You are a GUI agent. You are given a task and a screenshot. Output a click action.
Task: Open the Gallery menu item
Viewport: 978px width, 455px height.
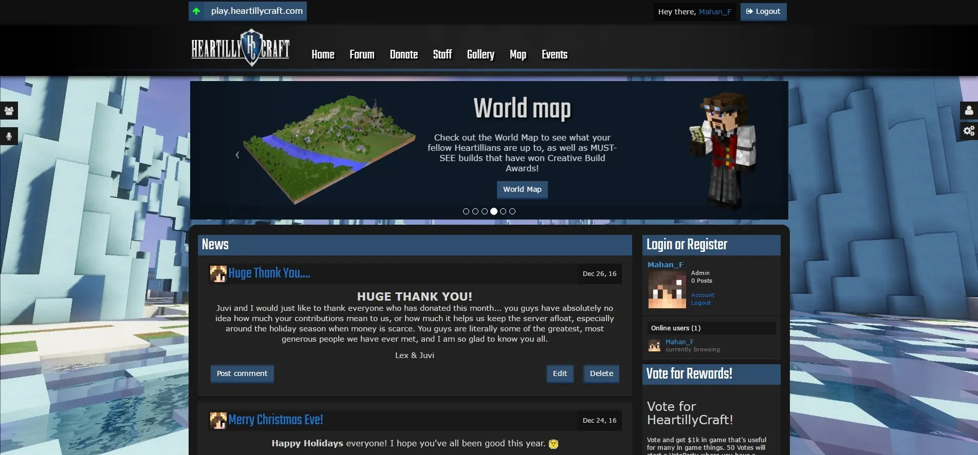click(481, 54)
